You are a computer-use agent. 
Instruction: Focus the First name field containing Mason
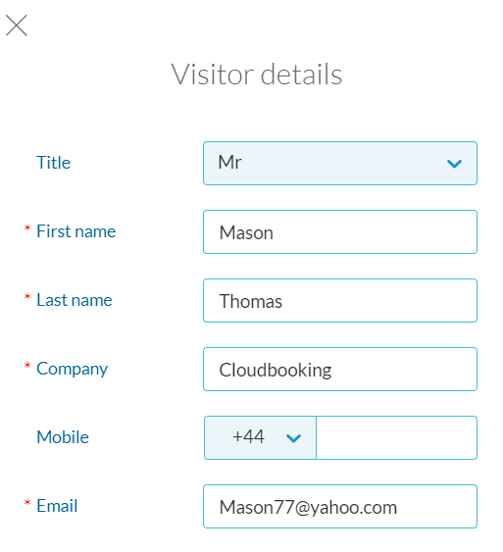tap(340, 232)
